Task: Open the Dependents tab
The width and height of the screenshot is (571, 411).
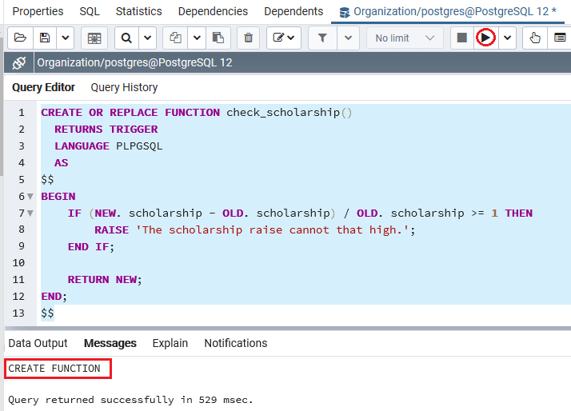Action: [x=293, y=11]
